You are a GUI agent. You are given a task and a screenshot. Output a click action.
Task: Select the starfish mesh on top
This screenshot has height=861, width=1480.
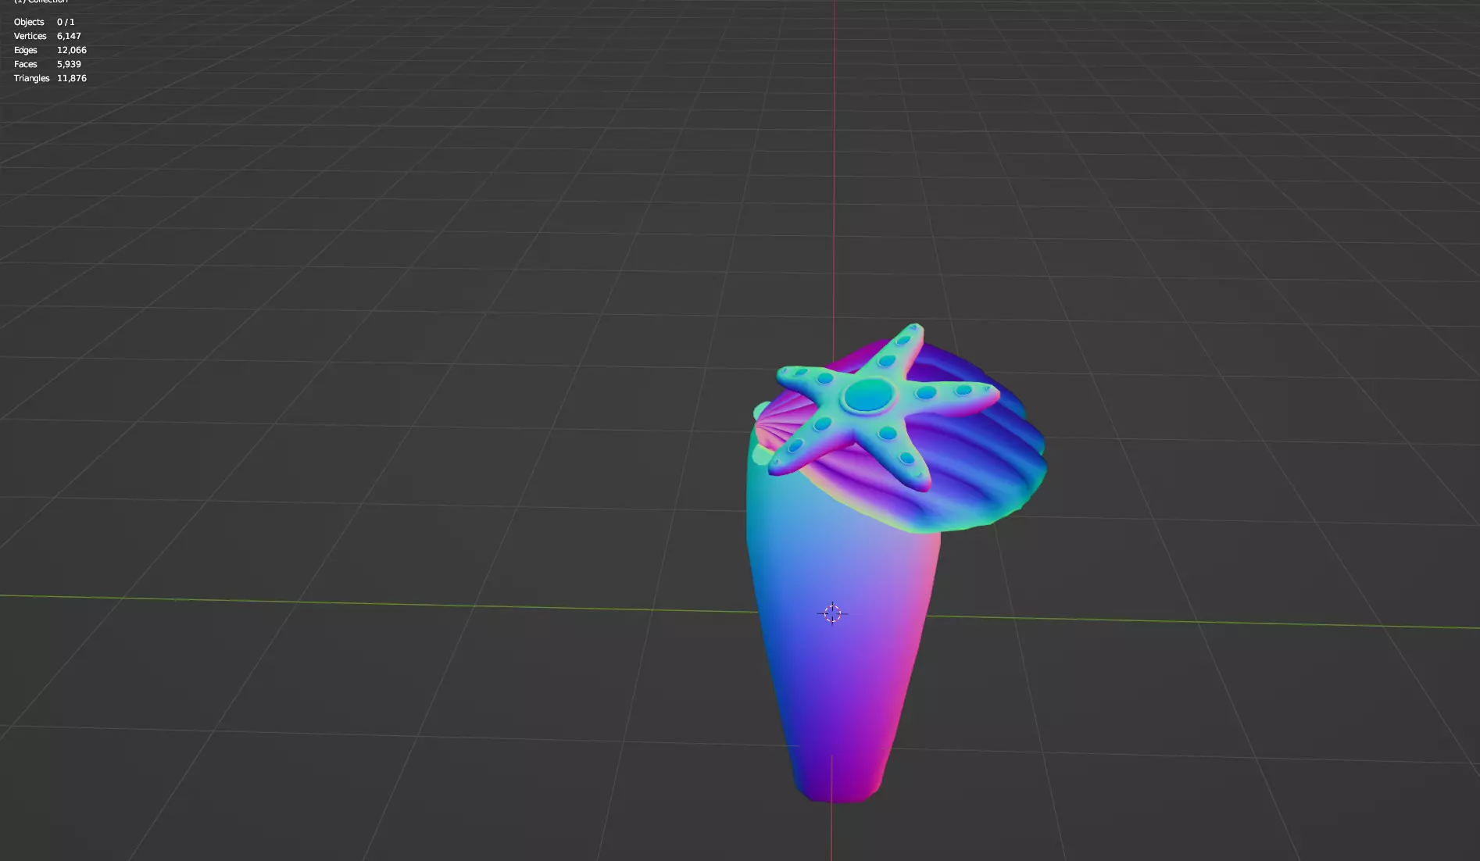870,396
